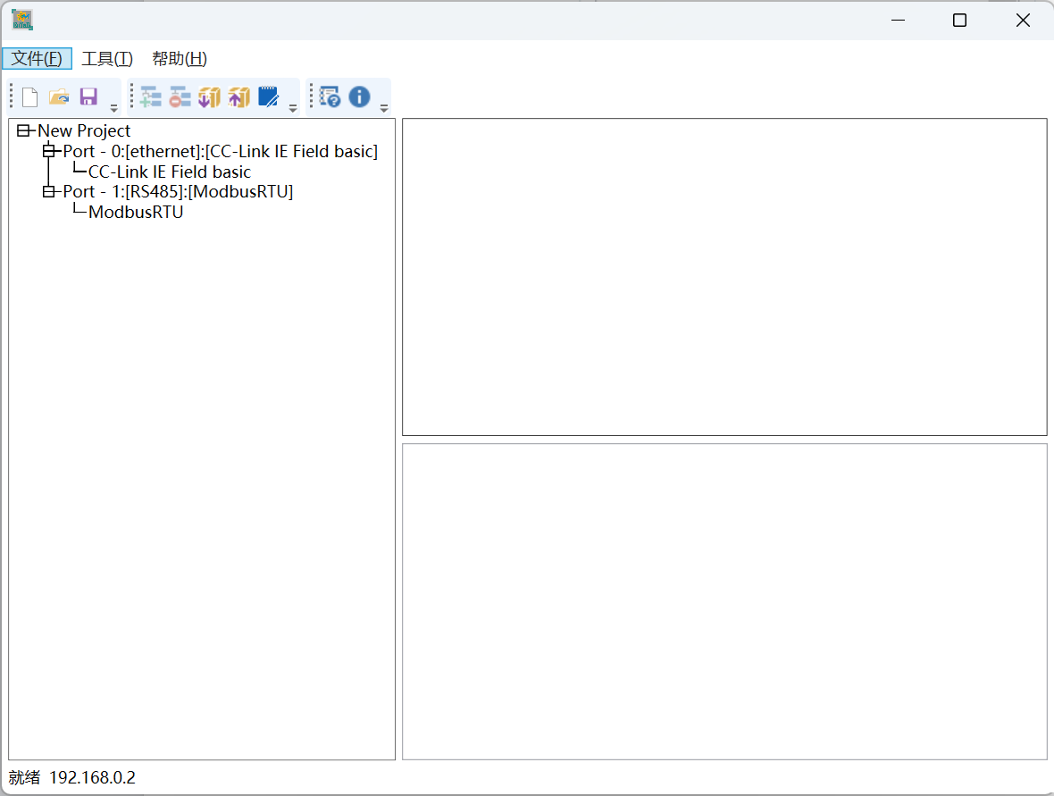The height and width of the screenshot is (796, 1054).
Task: Open the 工具(T) menu
Action: click(107, 58)
